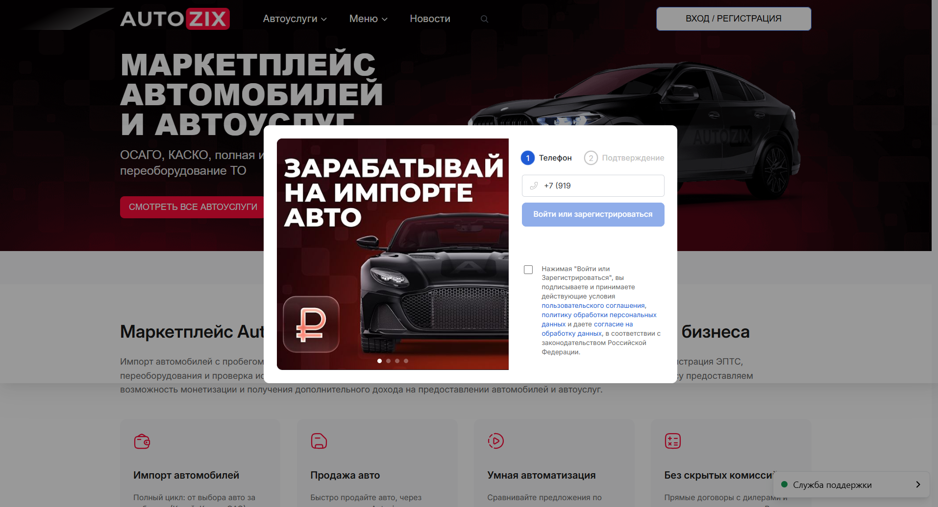Select the third carousel dot indicator
Image resolution: width=938 pixels, height=507 pixels.
pos(397,361)
